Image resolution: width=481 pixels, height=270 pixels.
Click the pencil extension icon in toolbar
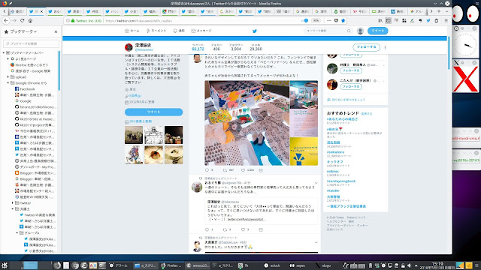point(413,20)
